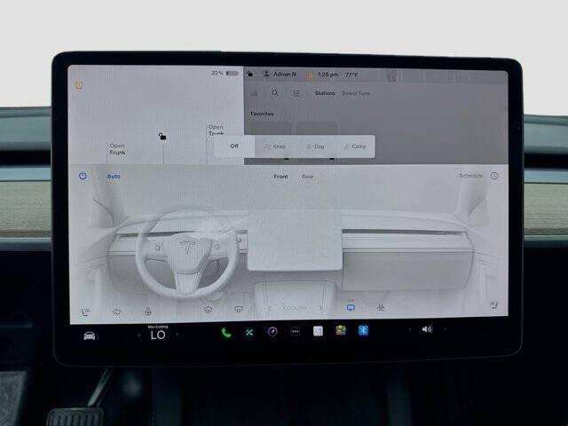Tap the LO temperature setting

pos(158,335)
